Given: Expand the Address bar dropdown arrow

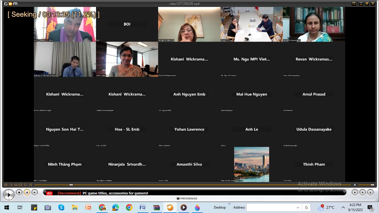Looking at the screenshot, I should (x=298, y=207).
